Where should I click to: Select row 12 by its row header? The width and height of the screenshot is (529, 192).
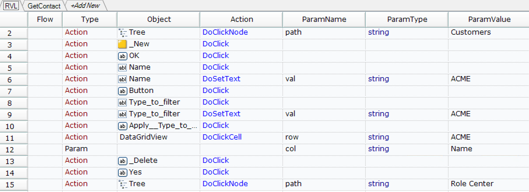click(10, 149)
